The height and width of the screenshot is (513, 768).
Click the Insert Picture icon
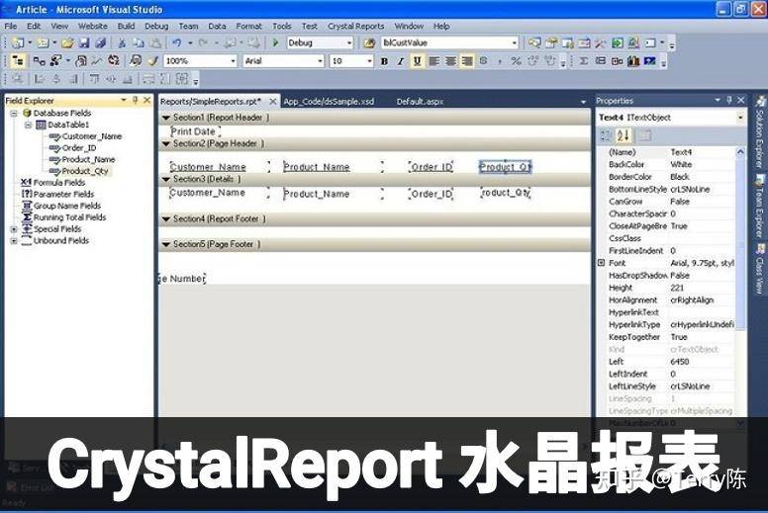pyautogui.click(x=650, y=61)
